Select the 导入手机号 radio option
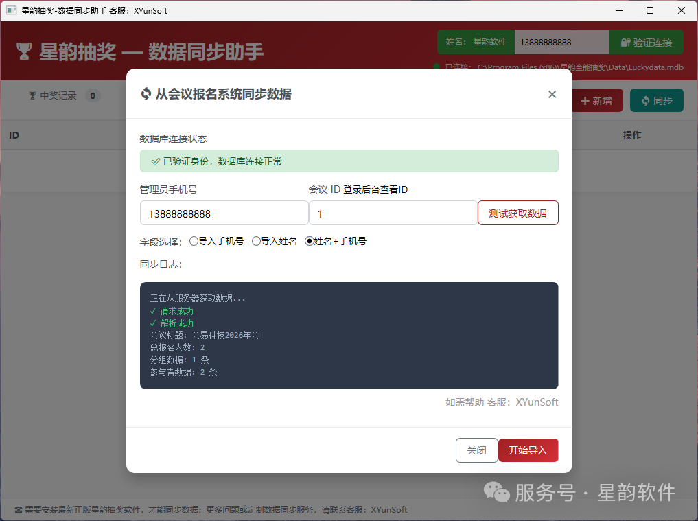The width and height of the screenshot is (698, 521). [x=194, y=241]
